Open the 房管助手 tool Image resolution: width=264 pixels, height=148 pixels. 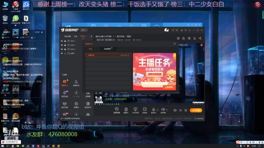click(76, 83)
